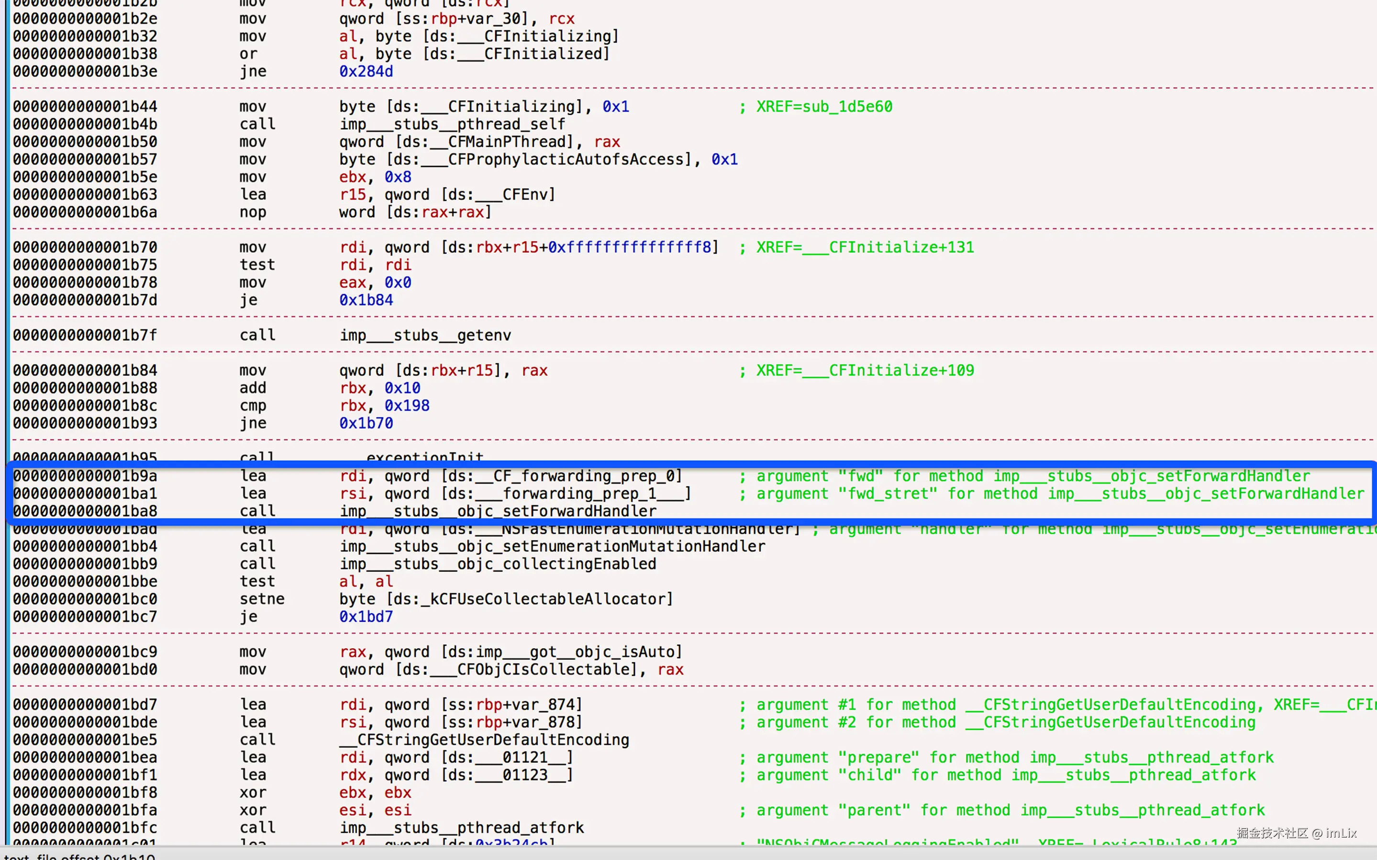Select the imp___stubs__pthread_self call operand
The image size is (1377, 860).
click(452, 124)
